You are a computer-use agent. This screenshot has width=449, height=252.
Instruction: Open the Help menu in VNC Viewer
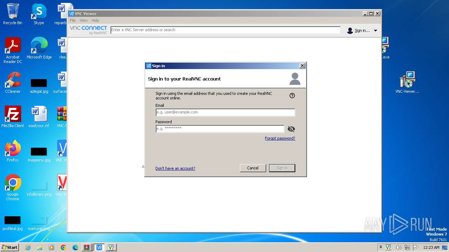(95, 20)
